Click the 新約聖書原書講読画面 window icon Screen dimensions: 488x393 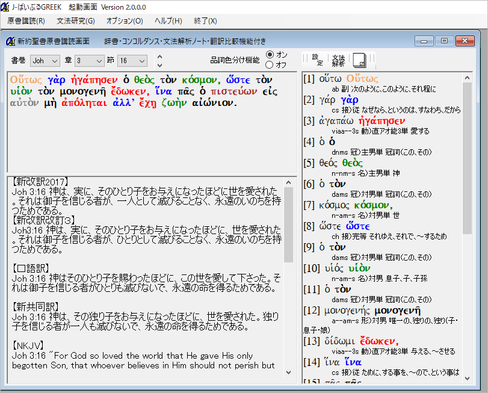tap(10, 41)
